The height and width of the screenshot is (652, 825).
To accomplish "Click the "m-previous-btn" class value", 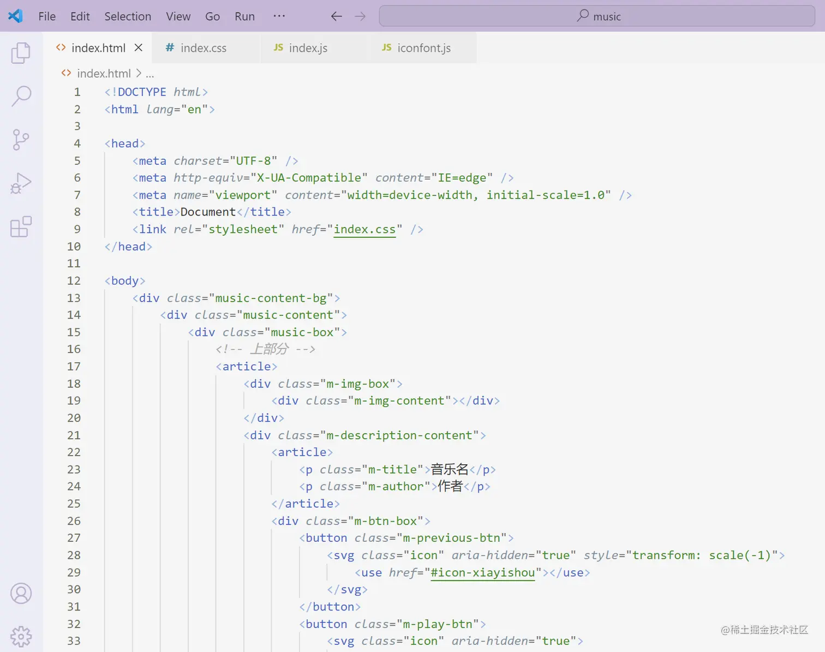I will (452, 537).
